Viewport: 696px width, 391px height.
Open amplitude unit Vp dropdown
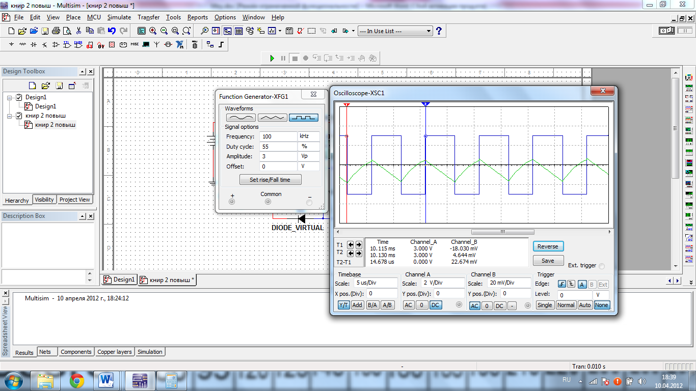(x=309, y=156)
